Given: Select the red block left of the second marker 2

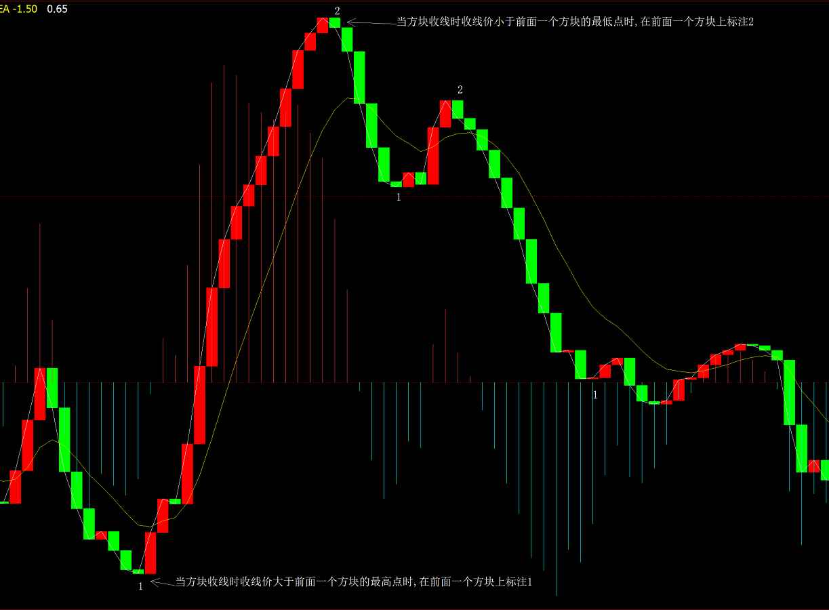Looking at the screenshot, I should (x=445, y=113).
